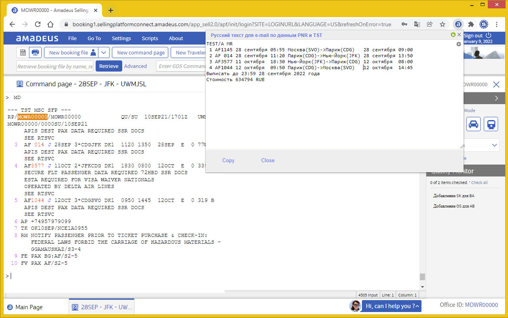Click the browser address bar URL
This screenshot has height=318, width=508.
coord(232,24)
